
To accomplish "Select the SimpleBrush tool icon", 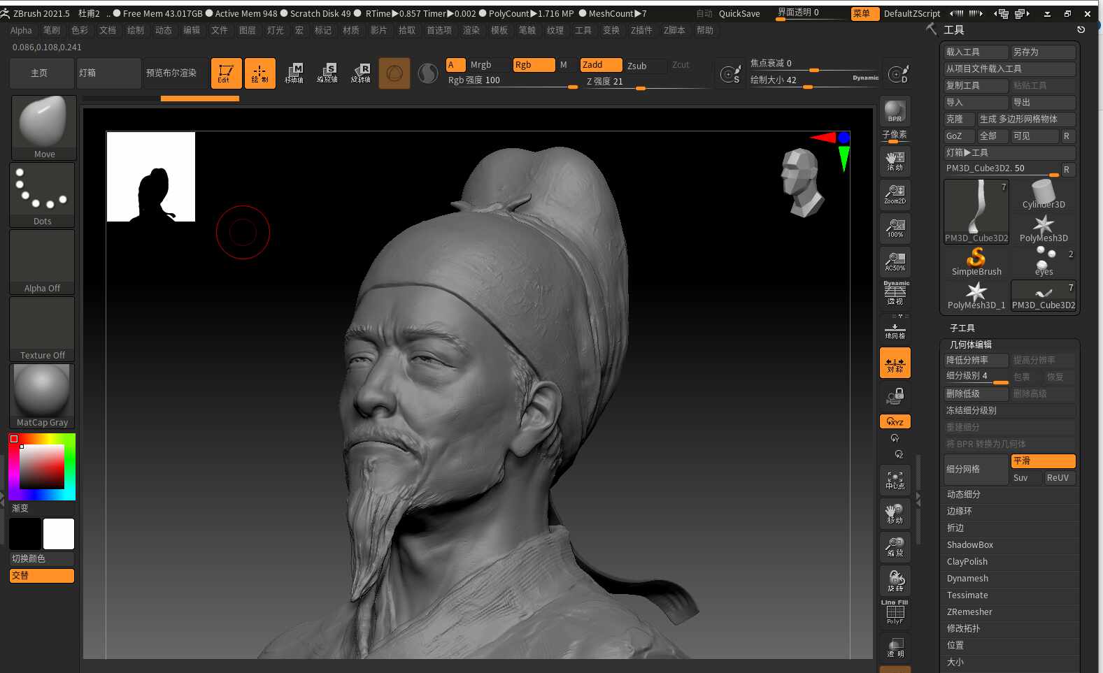I will click(976, 261).
